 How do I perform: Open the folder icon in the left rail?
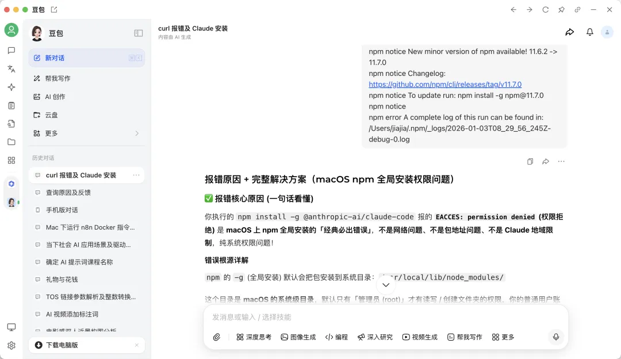(11, 142)
